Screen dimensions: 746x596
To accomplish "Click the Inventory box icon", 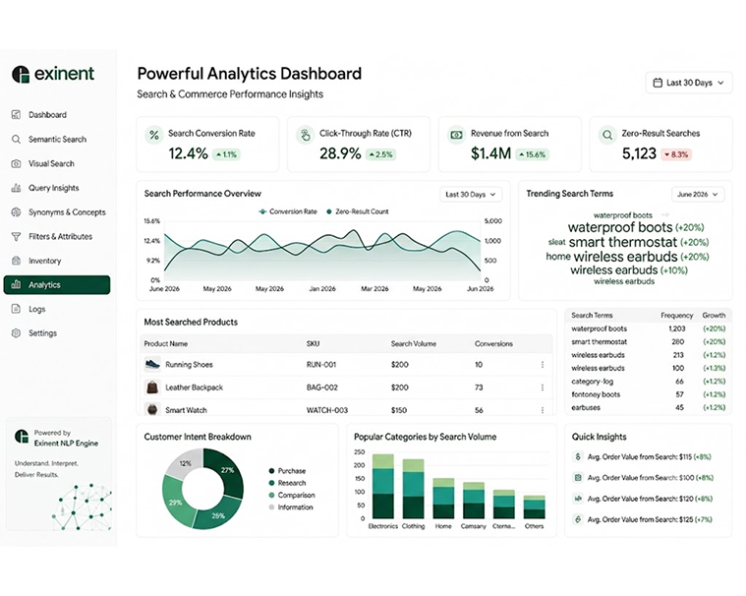I will pyautogui.click(x=16, y=261).
